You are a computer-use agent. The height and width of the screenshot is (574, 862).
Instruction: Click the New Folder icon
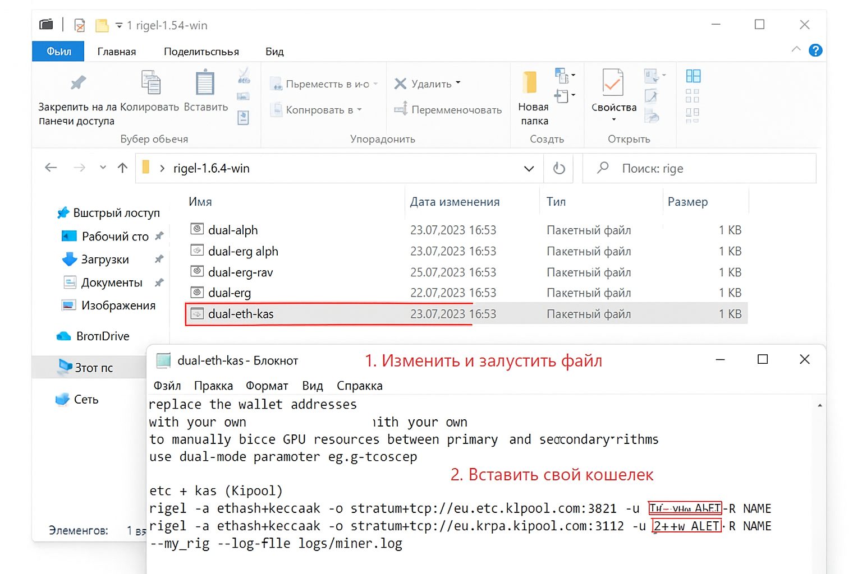530,83
